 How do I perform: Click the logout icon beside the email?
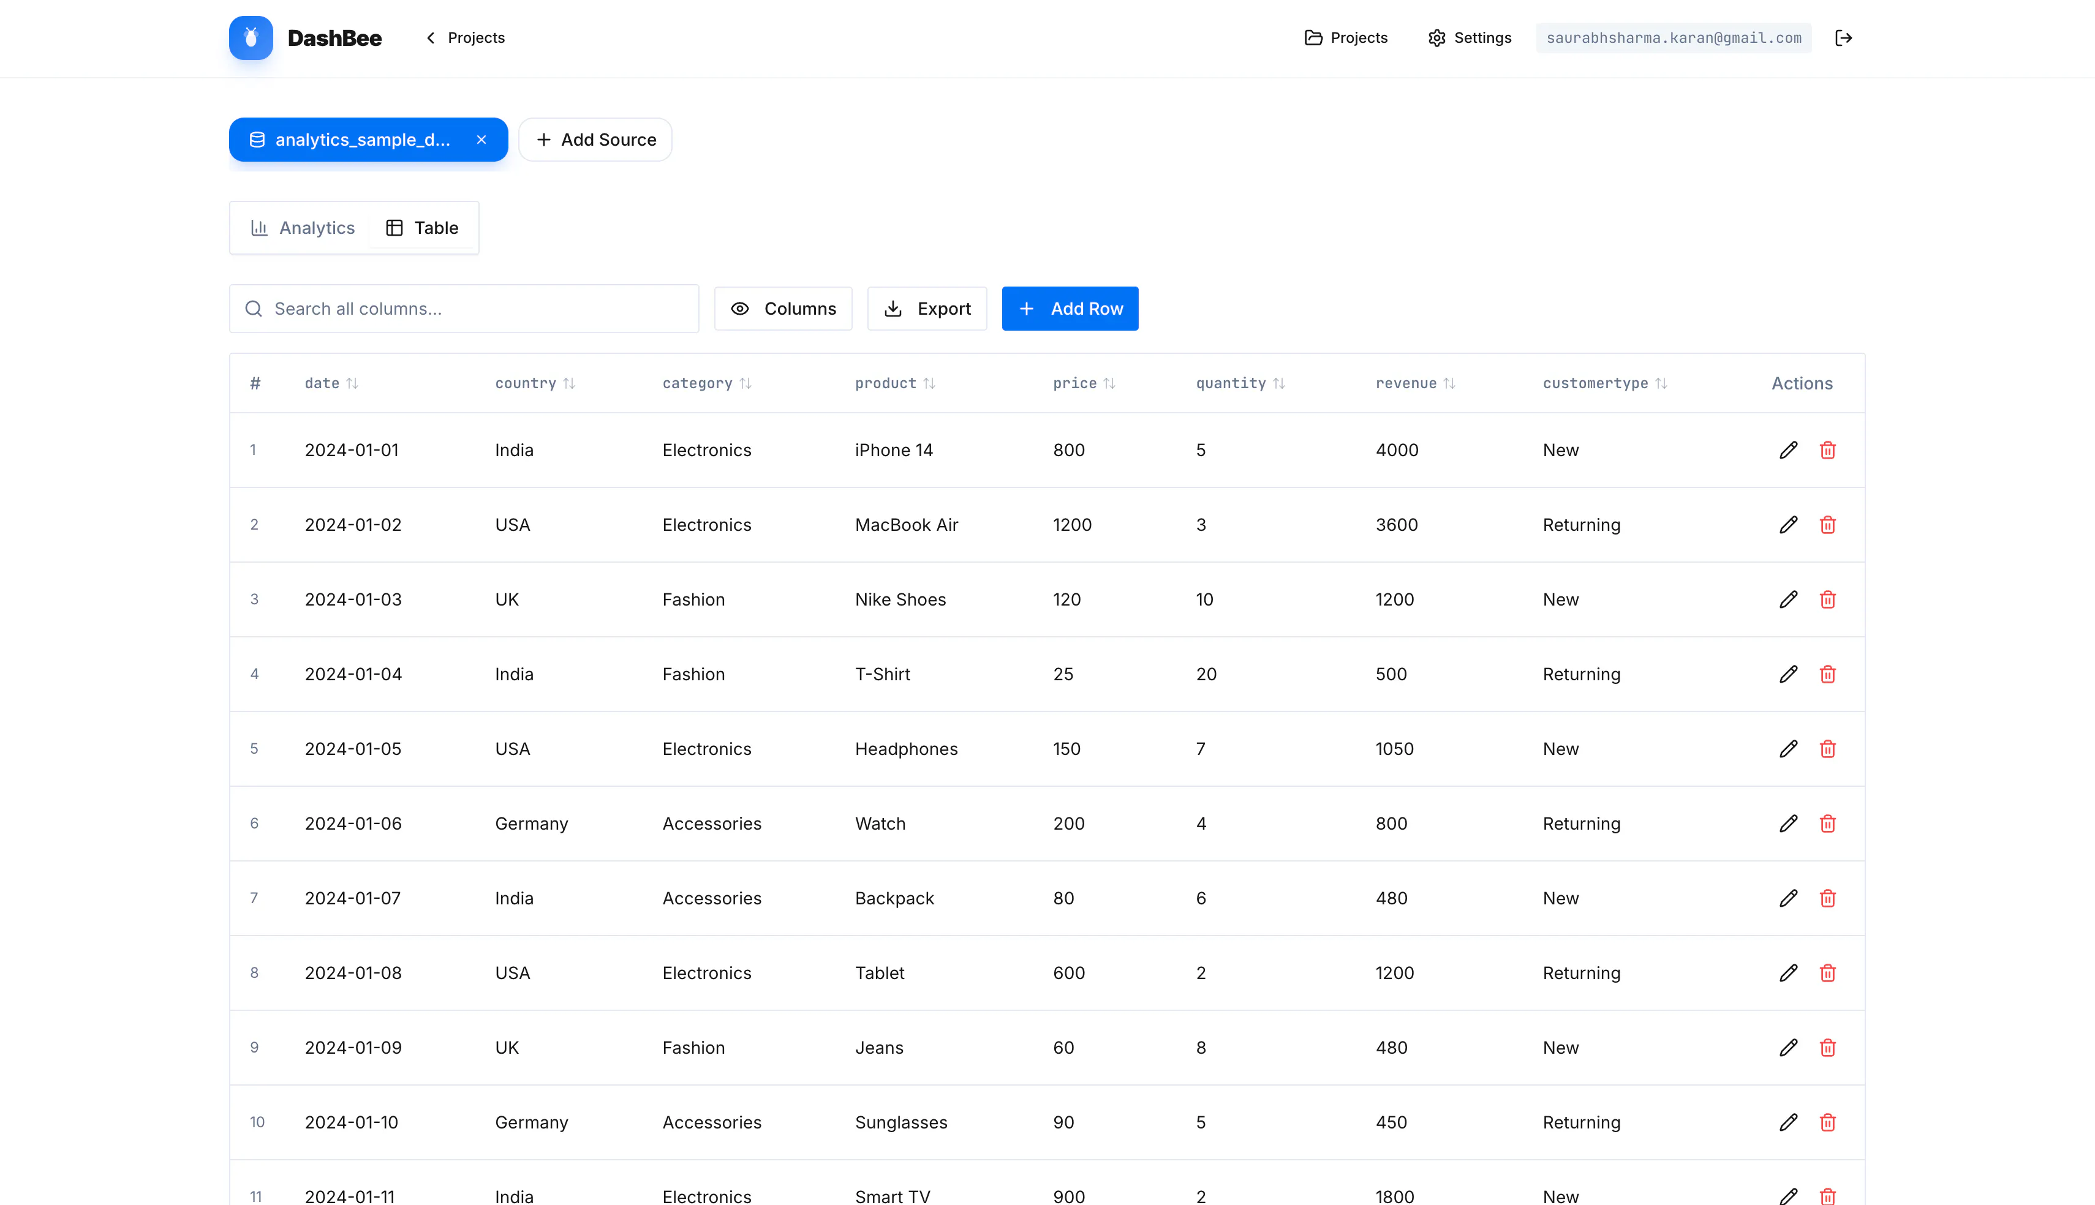coord(1843,38)
